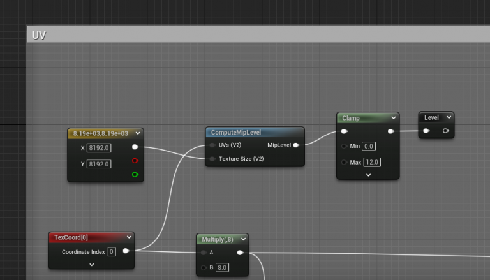The width and height of the screenshot is (490, 280).
Task: Select the ComputeMipLevel node title
Action: pyautogui.click(x=236, y=133)
